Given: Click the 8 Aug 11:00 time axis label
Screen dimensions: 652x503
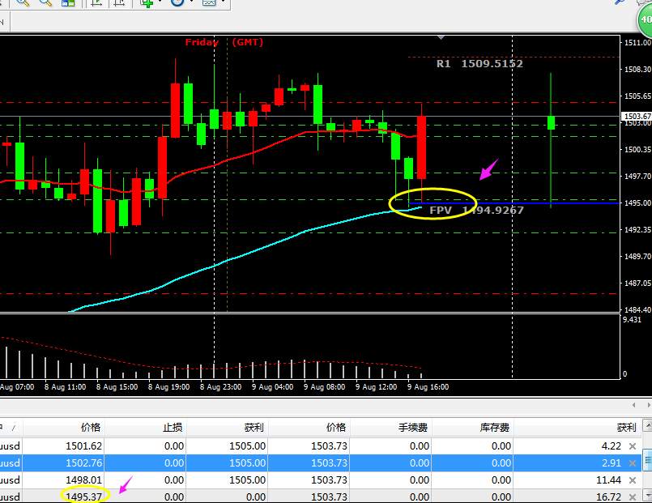Looking at the screenshot, I should click(x=66, y=387).
